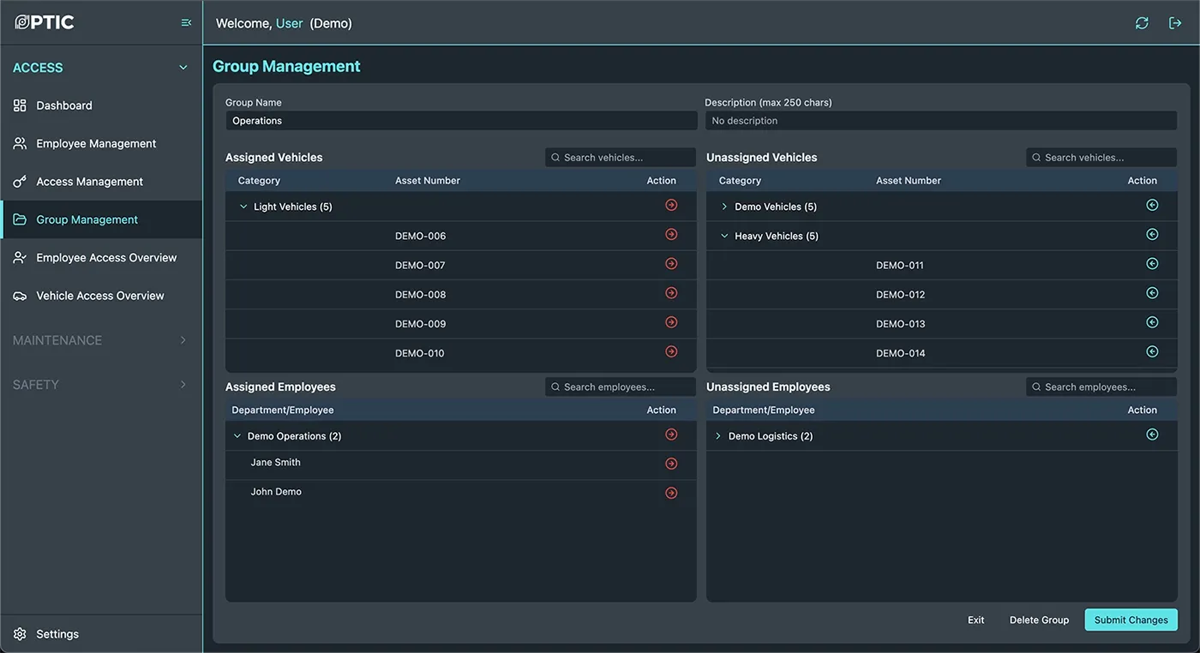Focus Unassigned Vehicles search box
The width and height of the screenshot is (1200, 653).
point(1101,158)
